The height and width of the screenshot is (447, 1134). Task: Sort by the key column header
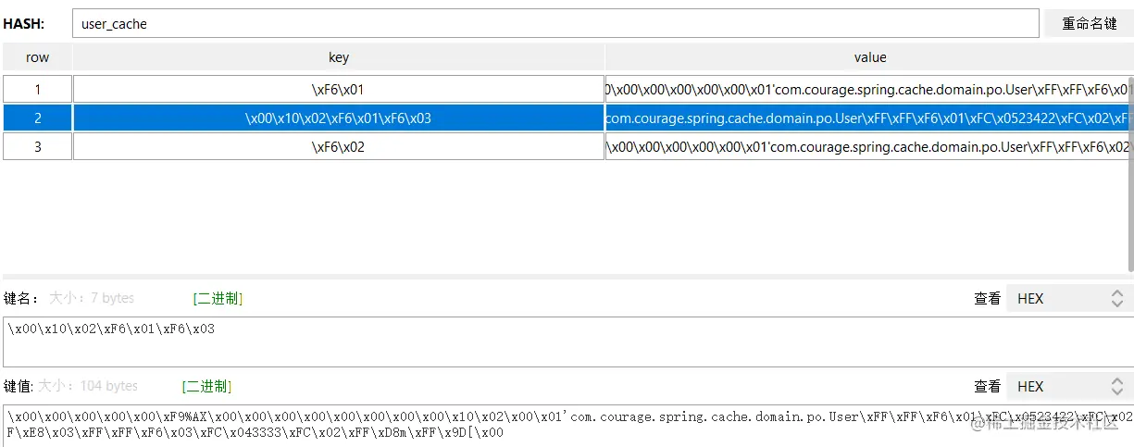(x=339, y=57)
